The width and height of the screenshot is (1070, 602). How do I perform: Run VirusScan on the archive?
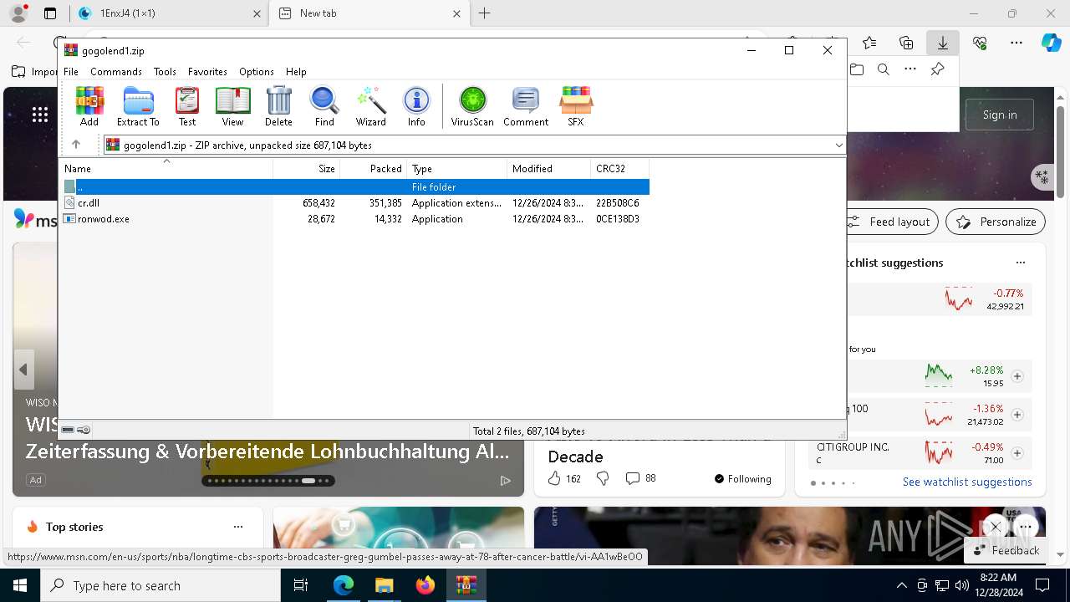pos(472,106)
